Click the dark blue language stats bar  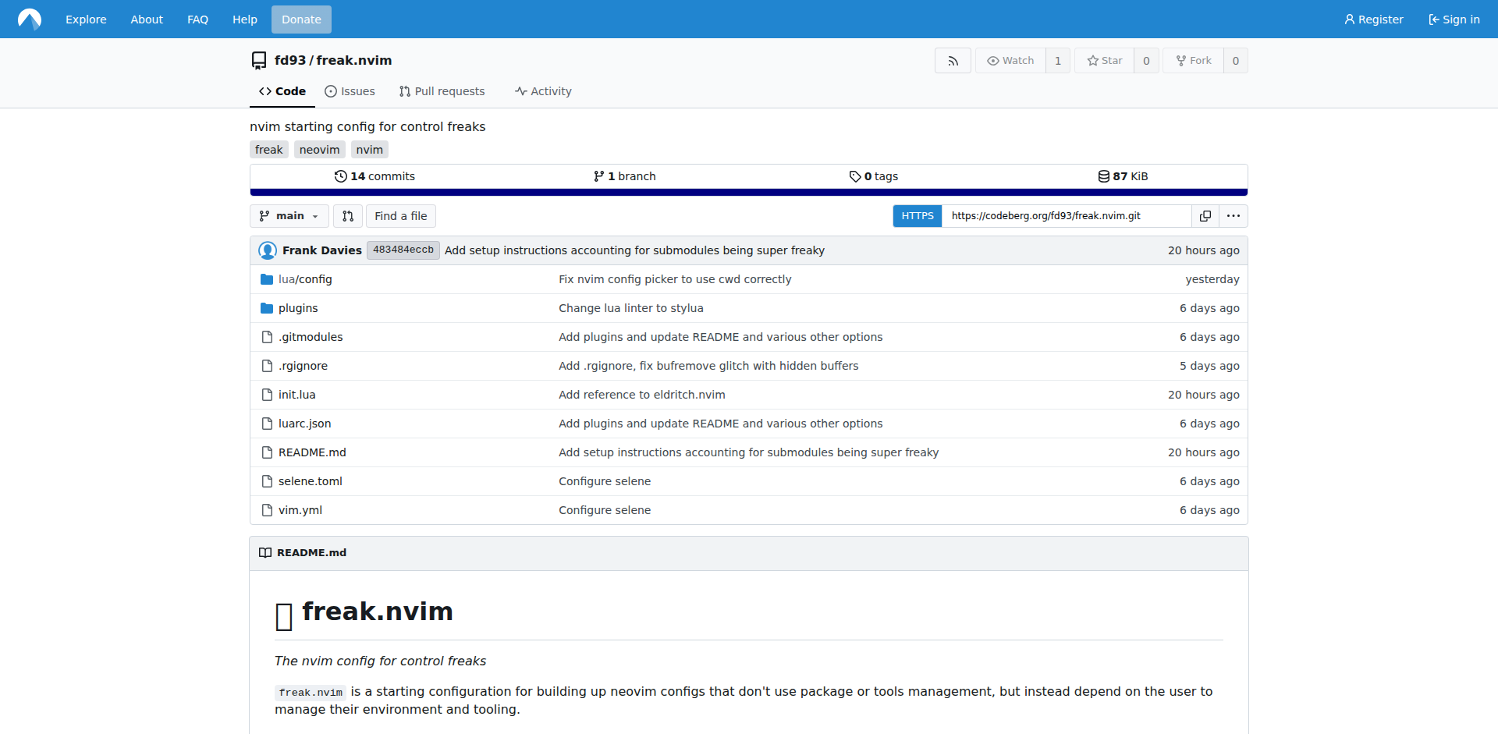pyautogui.click(x=749, y=192)
